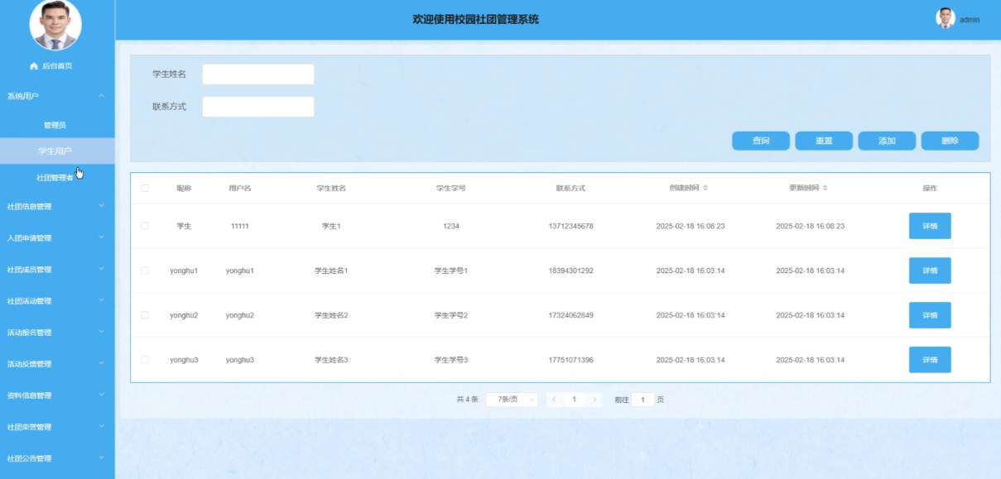
Task: Check the row checkbox for yonghu2
Action: 145,315
